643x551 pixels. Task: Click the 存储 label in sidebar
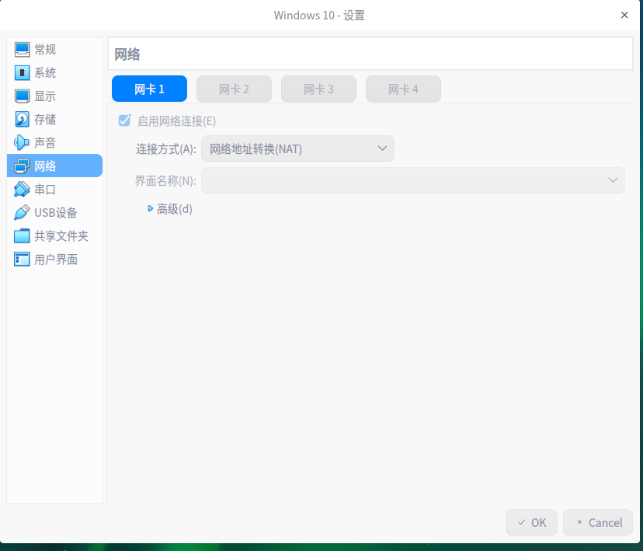[45, 120]
